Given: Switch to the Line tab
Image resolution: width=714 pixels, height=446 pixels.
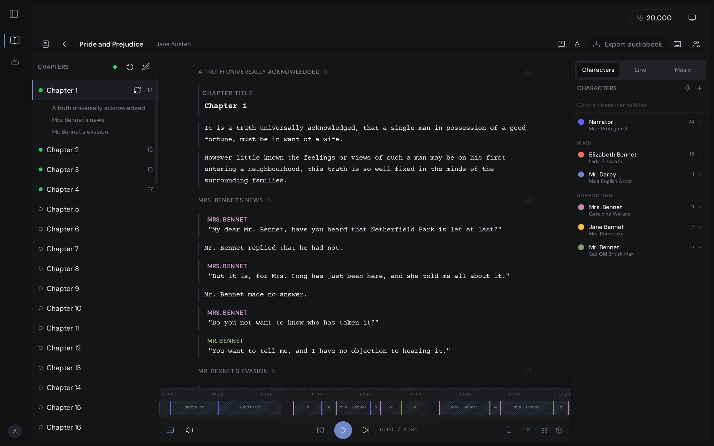Looking at the screenshot, I should click(x=640, y=70).
